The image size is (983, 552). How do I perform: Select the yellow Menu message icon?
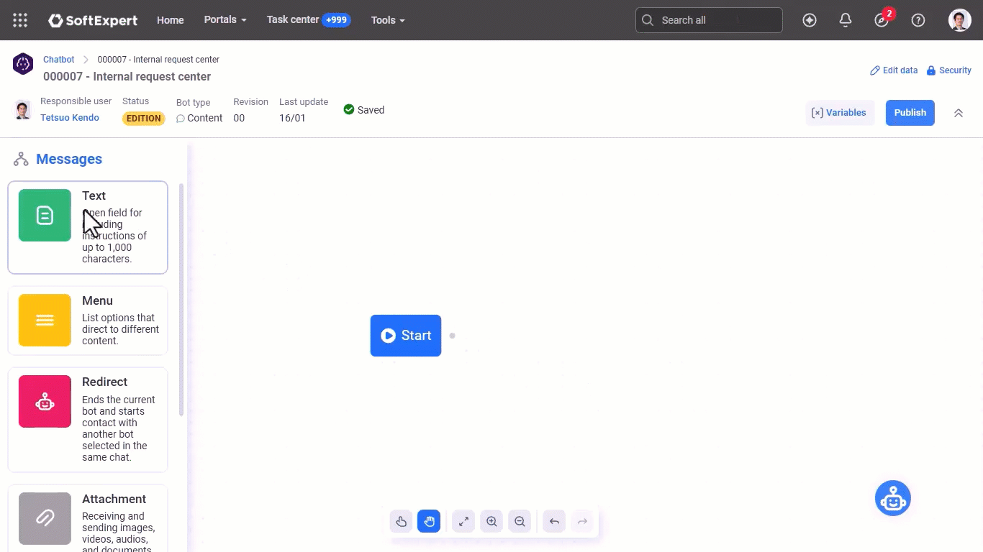coord(45,321)
